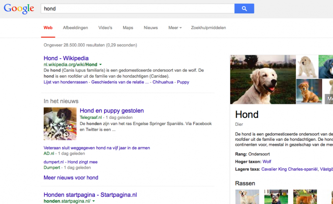Click first Rassen thumbnail, white labrador puppy

click(247, 197)
